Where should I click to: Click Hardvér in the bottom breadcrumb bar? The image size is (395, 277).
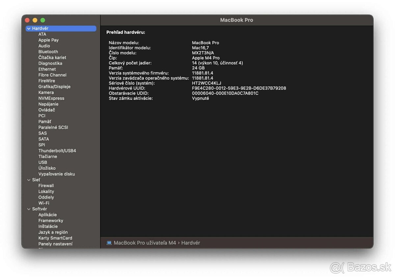(x=191, y=243)
